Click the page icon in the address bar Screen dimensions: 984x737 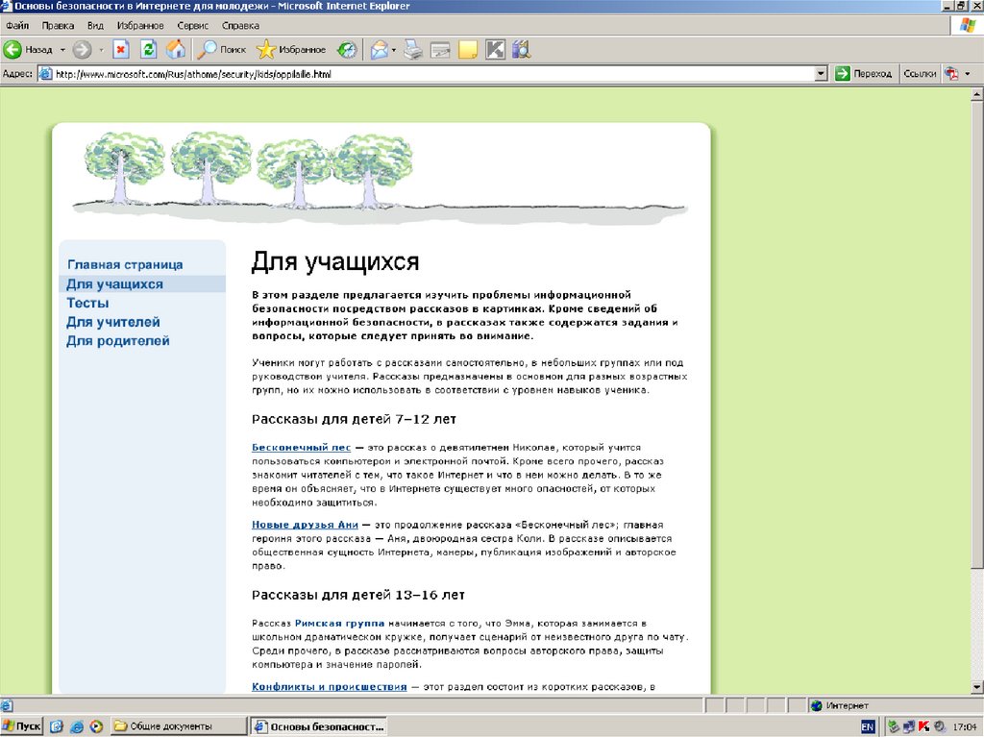(46, 74)
